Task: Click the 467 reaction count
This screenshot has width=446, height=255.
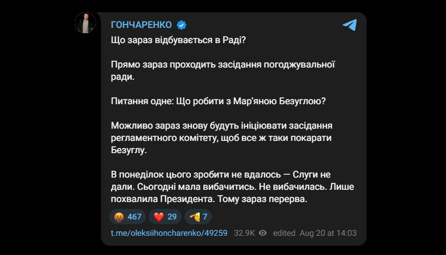Action: click(x=134, y=217)
